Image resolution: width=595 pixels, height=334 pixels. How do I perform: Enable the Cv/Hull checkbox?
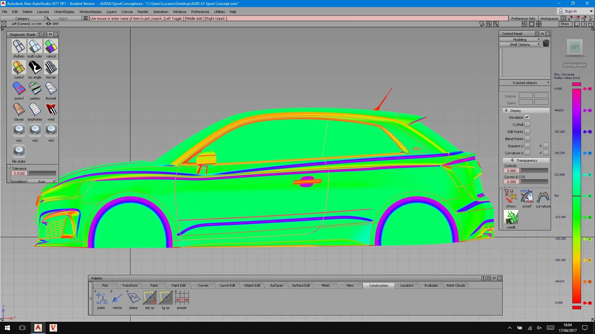527,124
